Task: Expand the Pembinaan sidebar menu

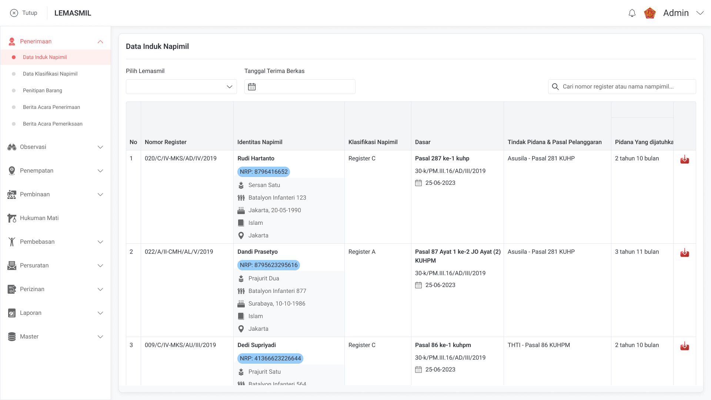Action: coord(100,194)
